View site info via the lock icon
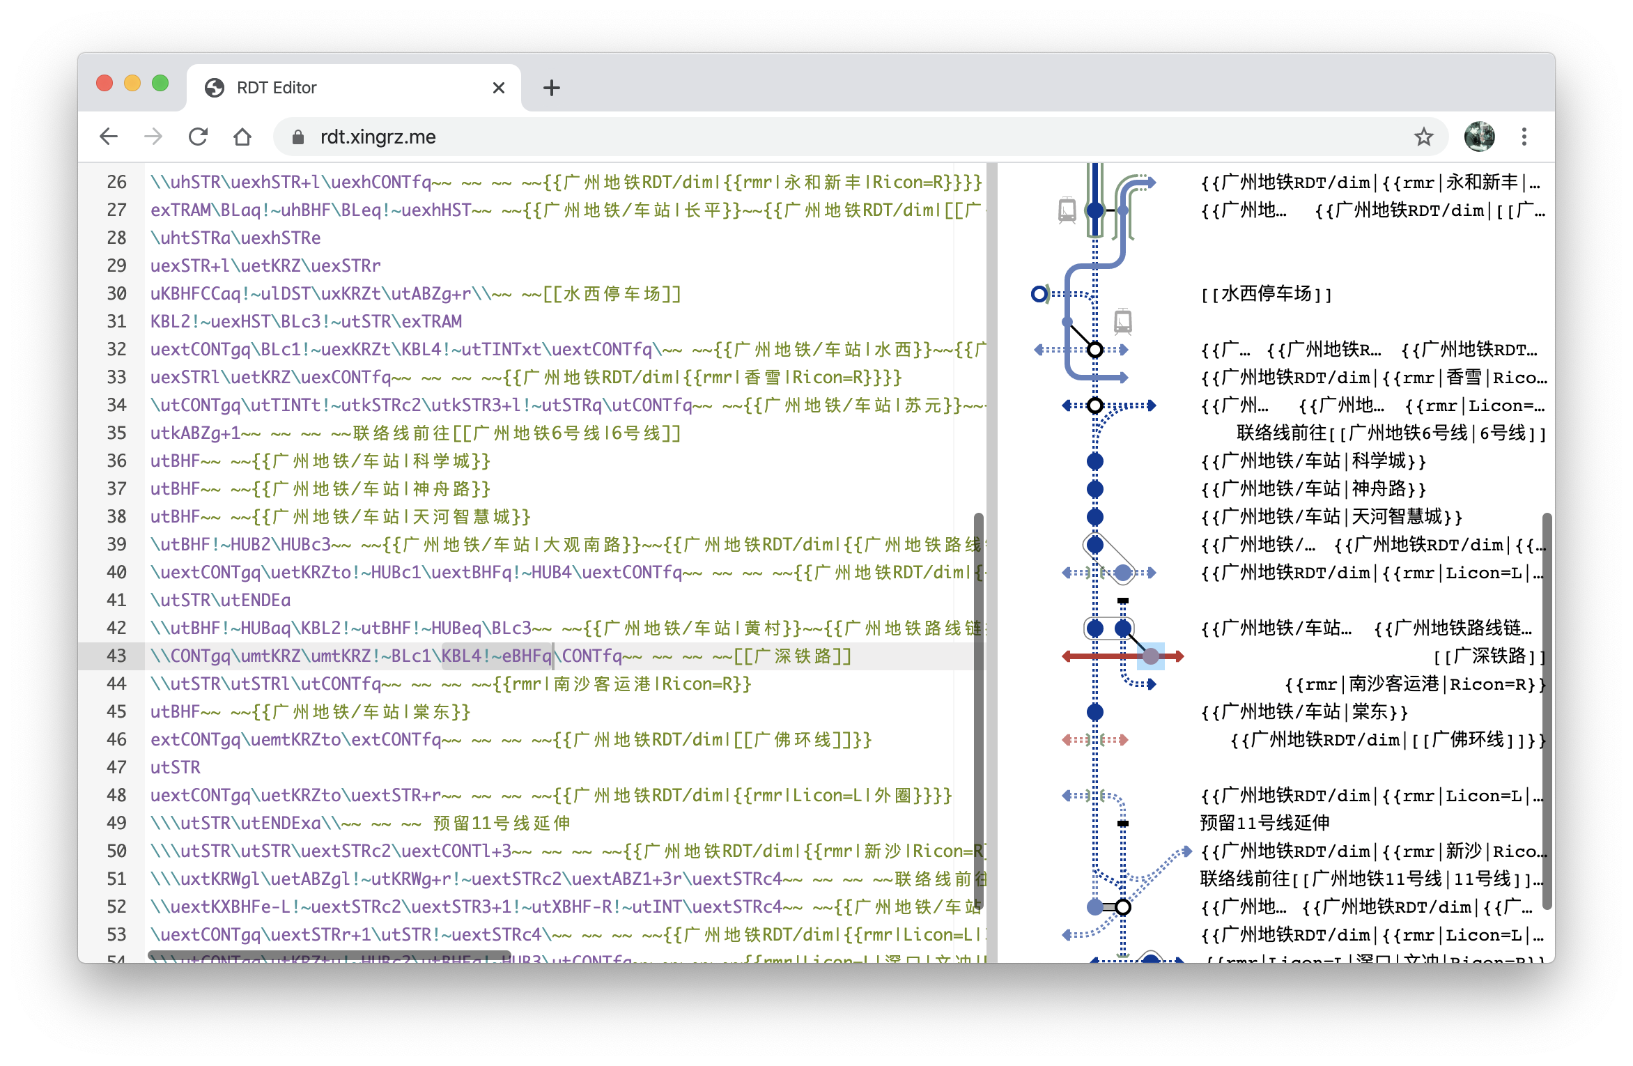This screenshot has height=1066, width=1633. 298,137
